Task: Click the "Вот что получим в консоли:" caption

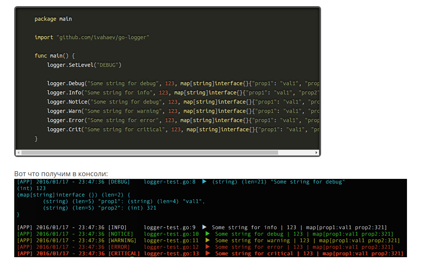Action: point(61,173)
